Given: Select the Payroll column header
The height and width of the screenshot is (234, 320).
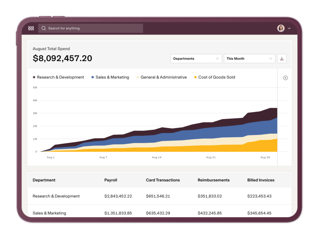Looking at the screenshot, I should [111, 180].
